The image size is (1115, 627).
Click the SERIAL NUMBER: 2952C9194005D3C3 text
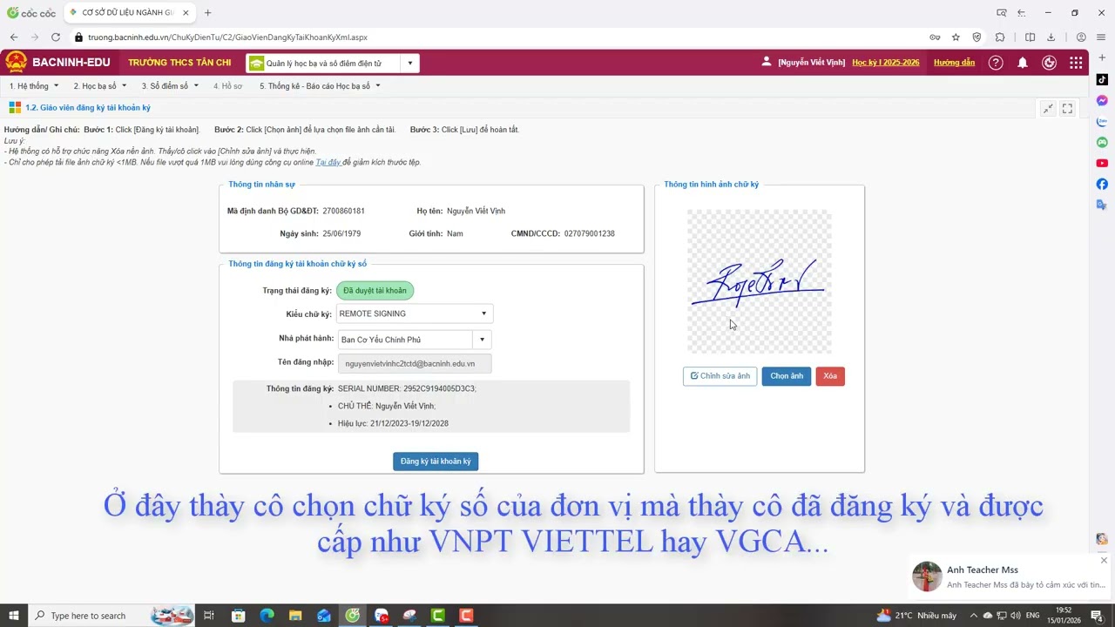pyautogui.click(x=407, y=388)
